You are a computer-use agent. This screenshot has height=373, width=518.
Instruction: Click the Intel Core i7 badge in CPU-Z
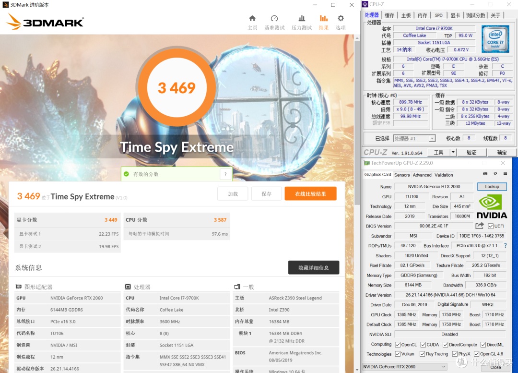(495, 39)
